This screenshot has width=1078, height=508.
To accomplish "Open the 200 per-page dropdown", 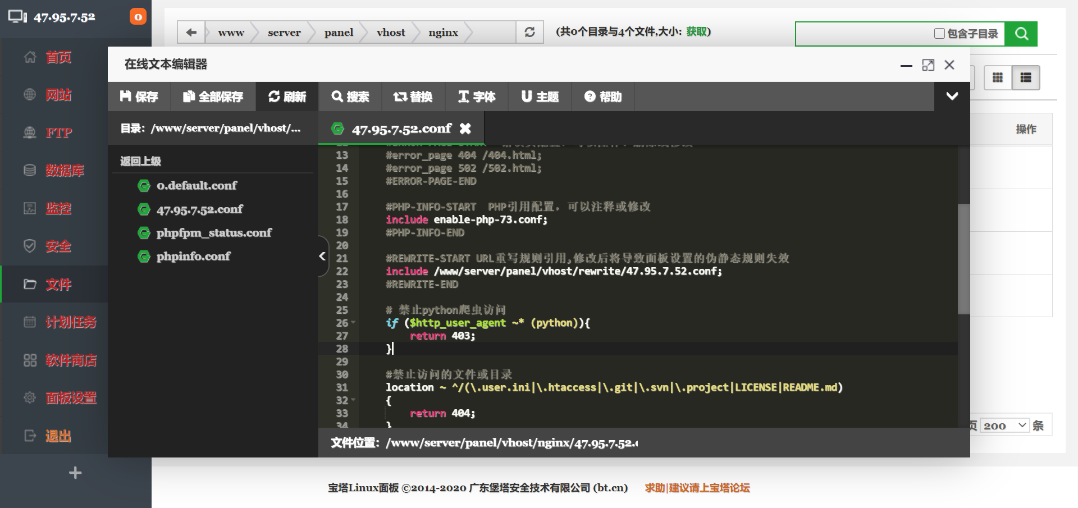I will (x=1005, y=425).
